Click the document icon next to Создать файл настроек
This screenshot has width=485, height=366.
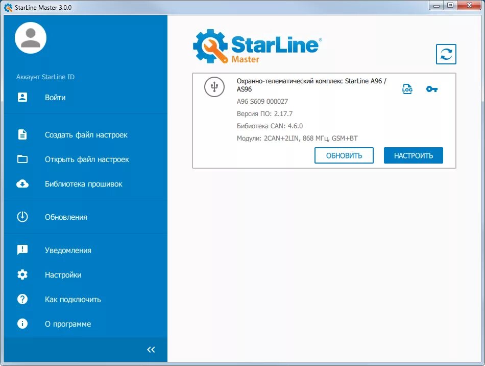(21, 134)
